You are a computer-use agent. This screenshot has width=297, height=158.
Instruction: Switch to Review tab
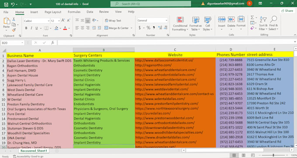(x=104, y=12)
